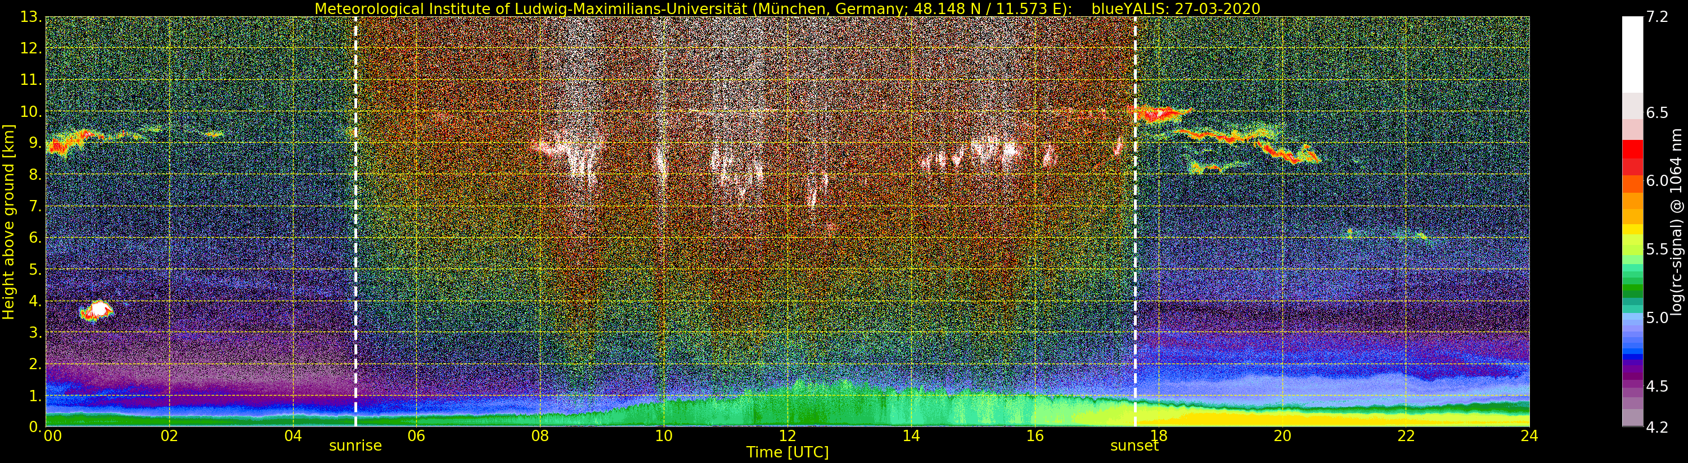
Task: Click height tick label '11.'
Action: [31, 80]
